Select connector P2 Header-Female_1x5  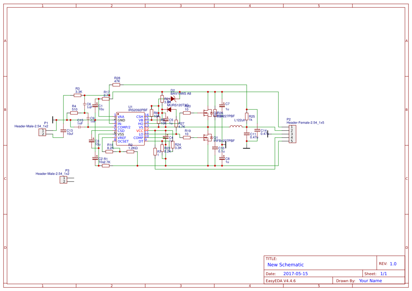(x=293, y=133)
